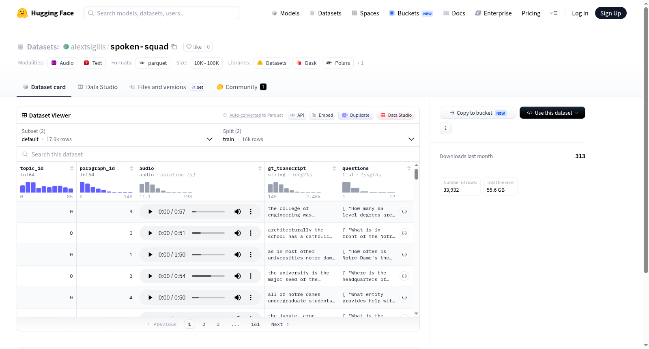Open more options for the 0:50 audio

pos(251,298)
